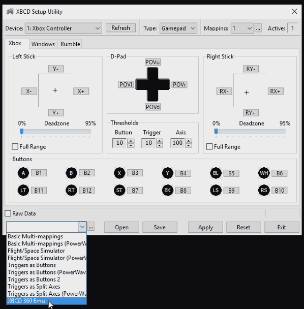Click the profile name text field
Screen dimensions: 304x309
click(43, 227)
